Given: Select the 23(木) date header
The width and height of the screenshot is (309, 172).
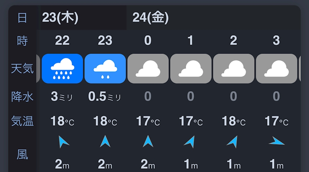Looking at the screenshot, I should click(x=60, y=18).
